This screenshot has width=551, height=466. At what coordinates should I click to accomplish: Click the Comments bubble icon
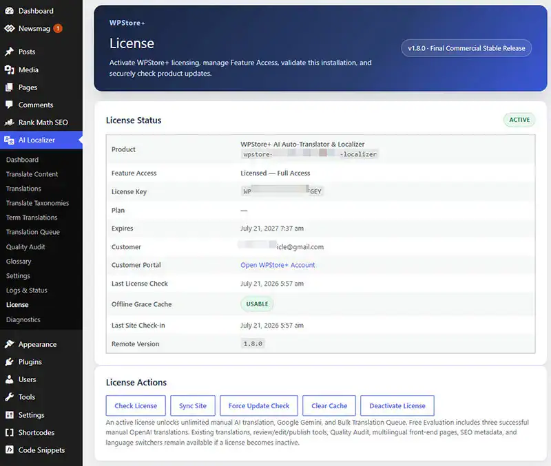[x=10, y=105]
